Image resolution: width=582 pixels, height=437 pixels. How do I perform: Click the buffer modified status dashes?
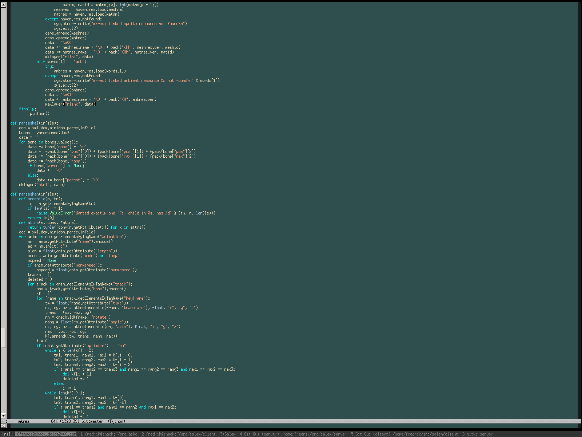pyautogui.click(x=8, y=421)
